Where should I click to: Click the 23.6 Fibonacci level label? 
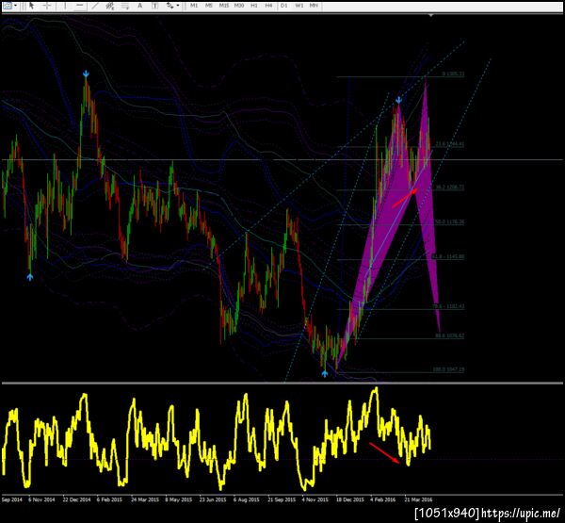pos(450,144)
